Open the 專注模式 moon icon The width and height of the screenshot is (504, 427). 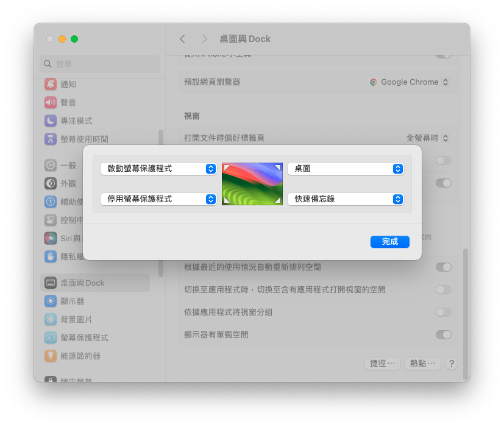51,121
